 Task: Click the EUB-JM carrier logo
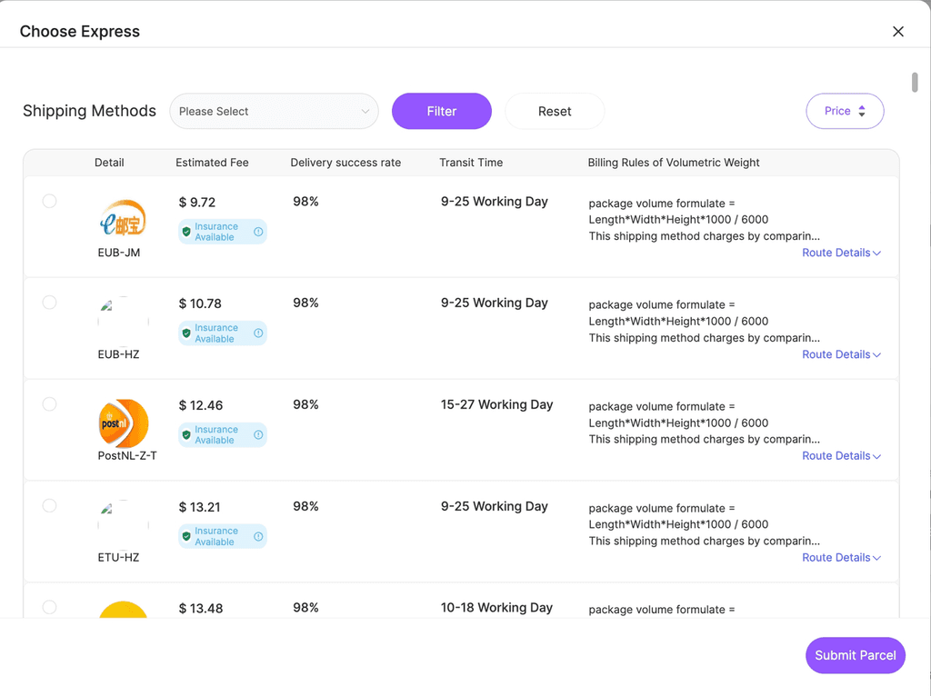click(x=123, y=219)
